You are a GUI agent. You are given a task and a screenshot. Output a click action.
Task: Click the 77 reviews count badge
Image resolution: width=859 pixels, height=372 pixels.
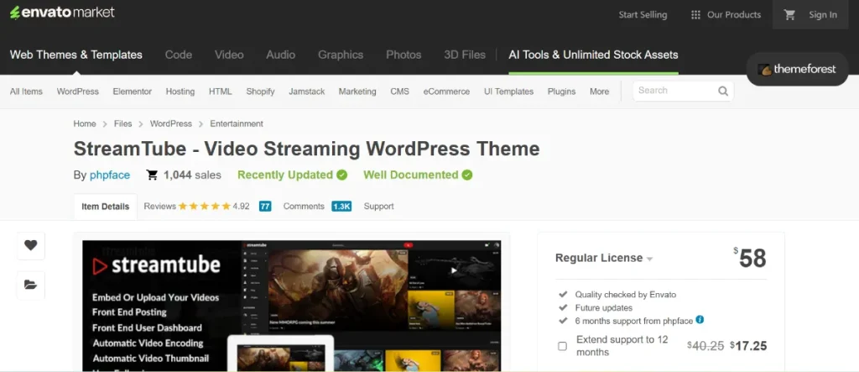click(265, 207)
